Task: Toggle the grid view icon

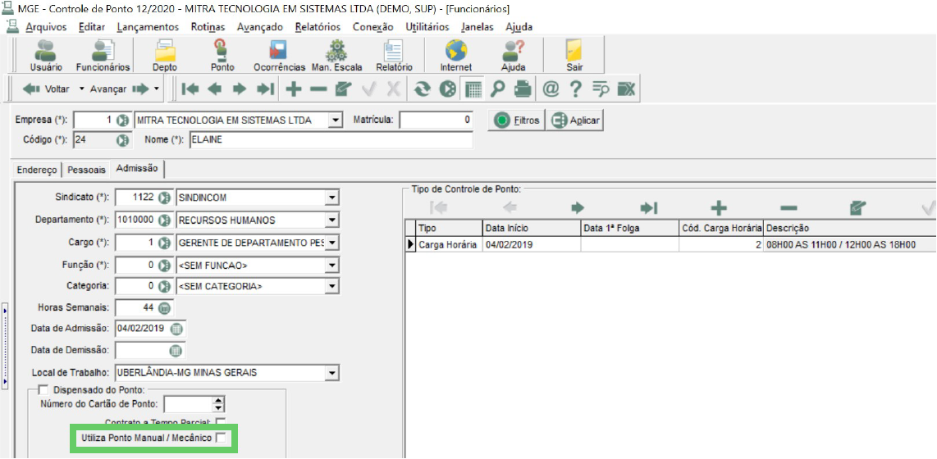Action: (473, 89)
